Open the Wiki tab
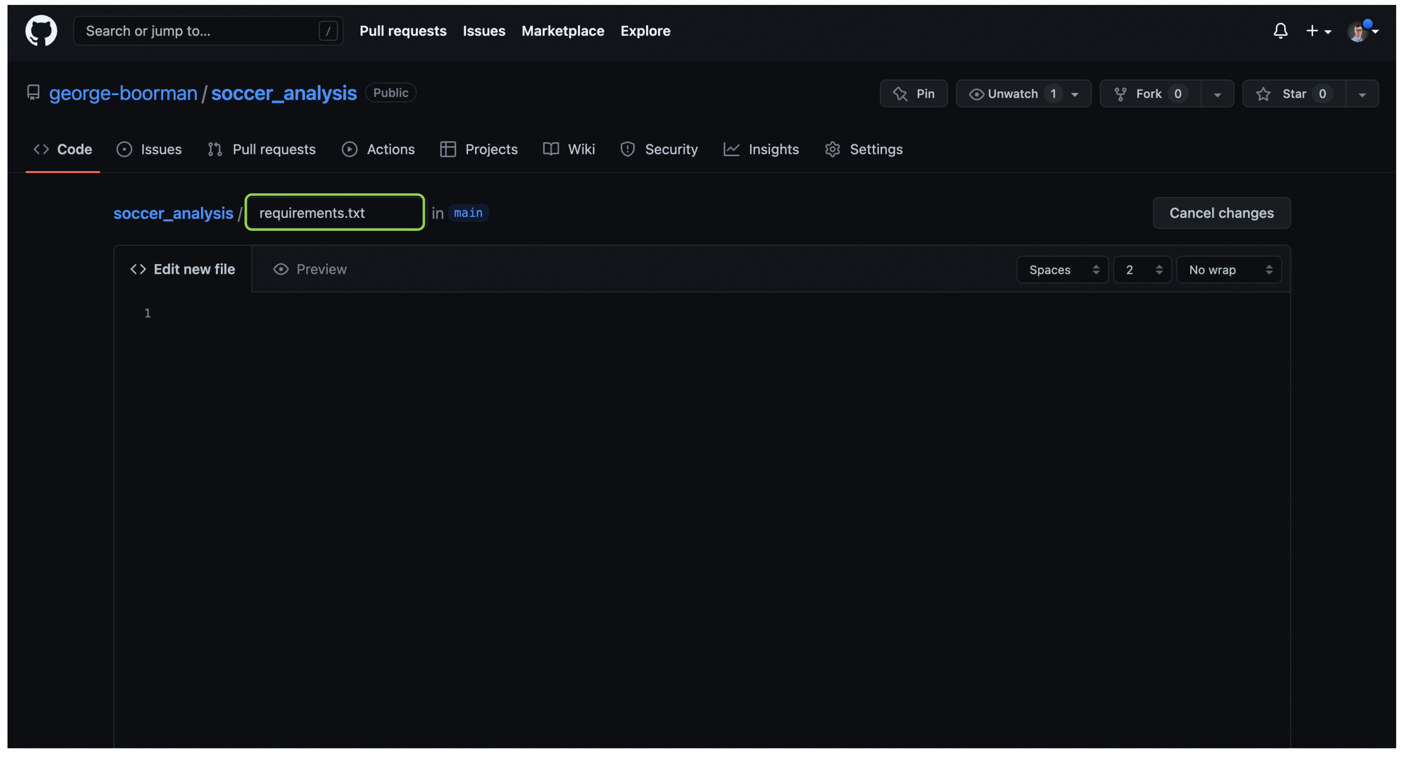Screen dimensions: 1407x760 569,149
